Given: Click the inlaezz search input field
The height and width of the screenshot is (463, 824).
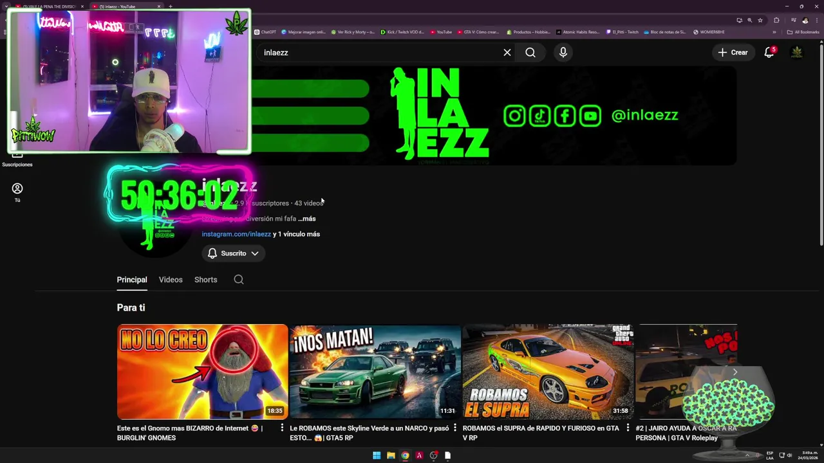Looking at the screenshot, I should [380, 53].
